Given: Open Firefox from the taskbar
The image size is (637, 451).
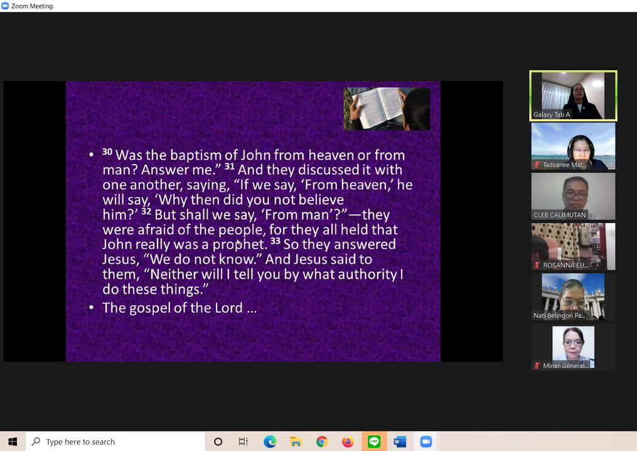Looking at the screenshot, I should pos(348,442).
